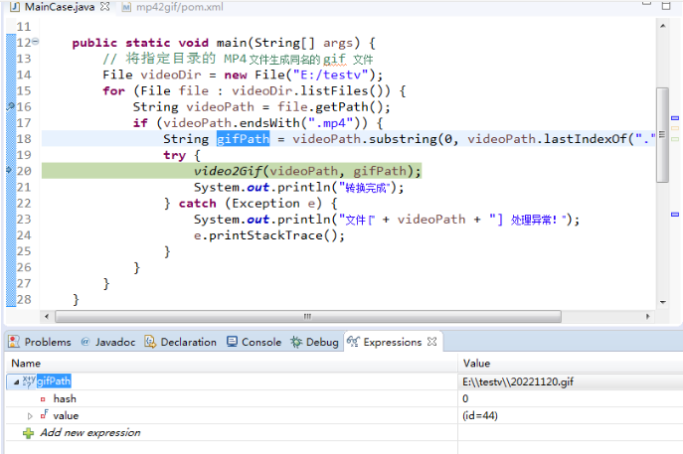683x454 pixels.
Task: Click the vertical scrollbar up arrow
Action: tap(662, 26)
